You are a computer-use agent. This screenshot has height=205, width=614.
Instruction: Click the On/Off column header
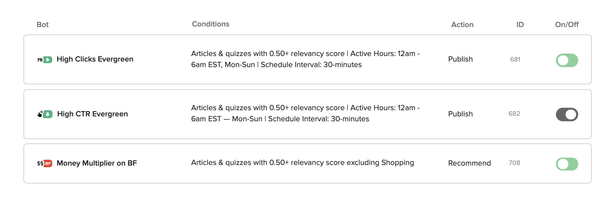tap(567, 25)
